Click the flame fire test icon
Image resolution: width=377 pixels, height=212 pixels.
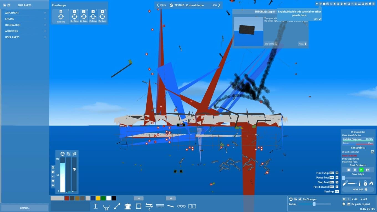pos(371,183)
